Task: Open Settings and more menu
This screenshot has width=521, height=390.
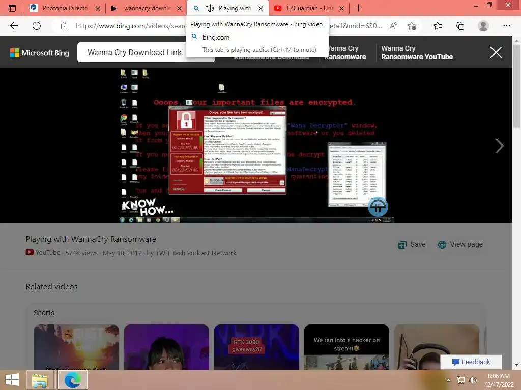Action: pos(506,26)
